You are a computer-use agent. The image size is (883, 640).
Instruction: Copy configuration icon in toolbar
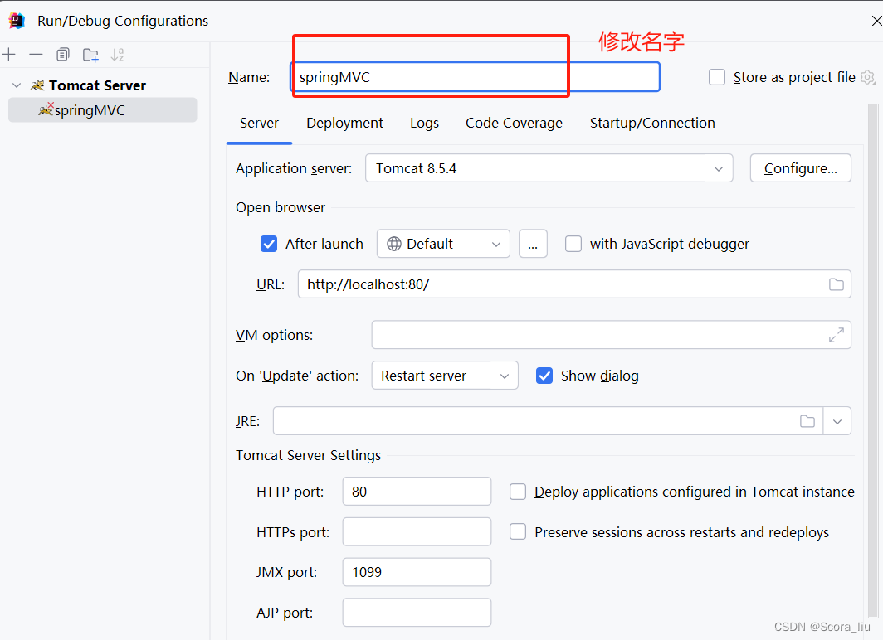pyautogui.click(x=63, y=55)
